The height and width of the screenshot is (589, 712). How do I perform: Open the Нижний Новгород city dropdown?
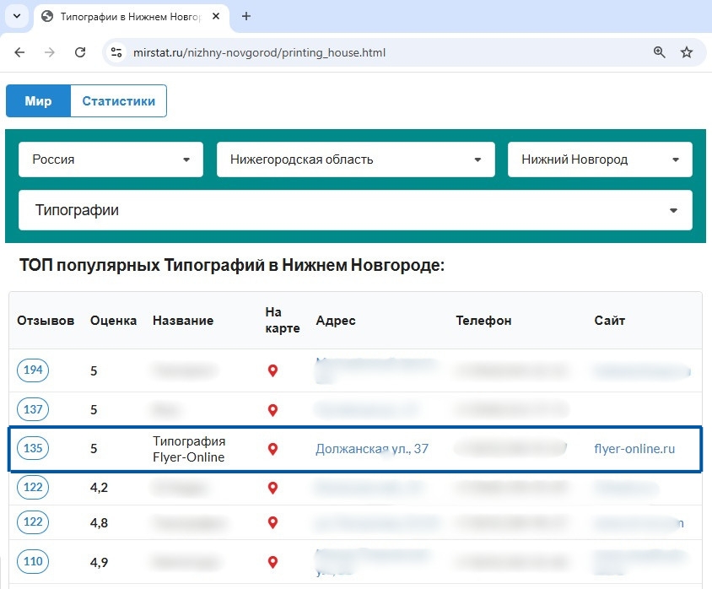[x=600, y=159]
